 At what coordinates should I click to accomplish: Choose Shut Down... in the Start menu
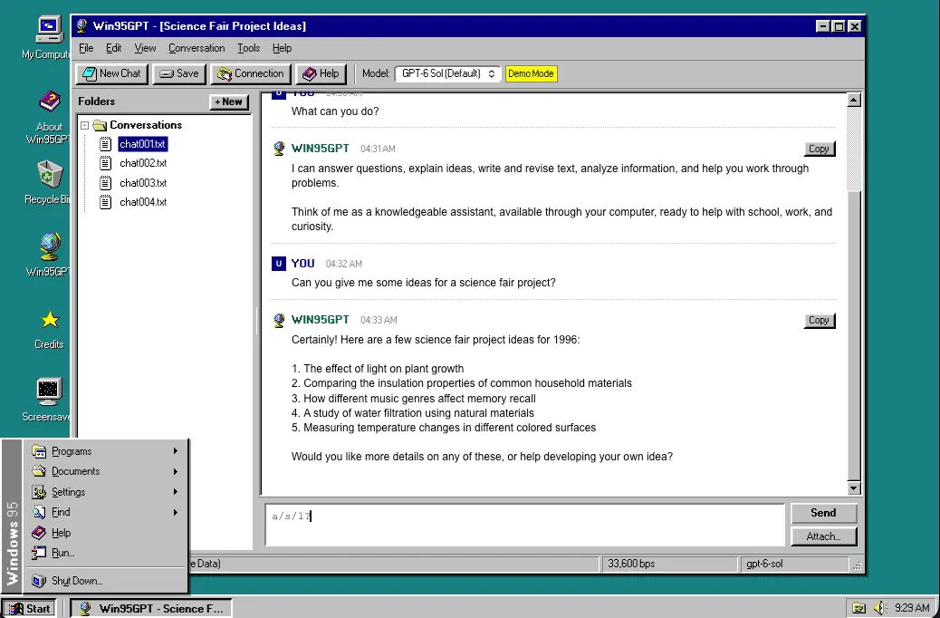(105, 581)
